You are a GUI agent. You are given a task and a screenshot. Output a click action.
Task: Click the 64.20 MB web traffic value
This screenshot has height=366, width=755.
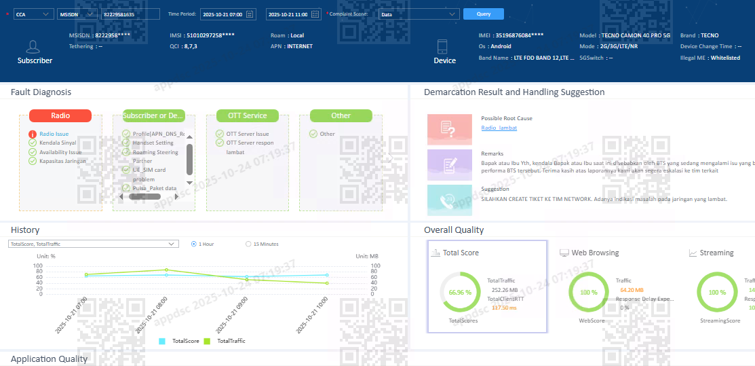(x=632, y=290)
